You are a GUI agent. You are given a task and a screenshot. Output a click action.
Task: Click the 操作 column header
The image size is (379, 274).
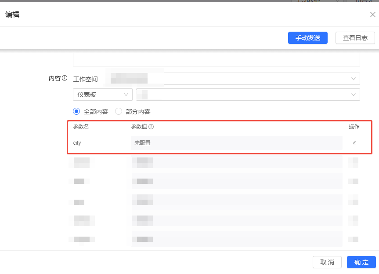click(x=354, y=127)
